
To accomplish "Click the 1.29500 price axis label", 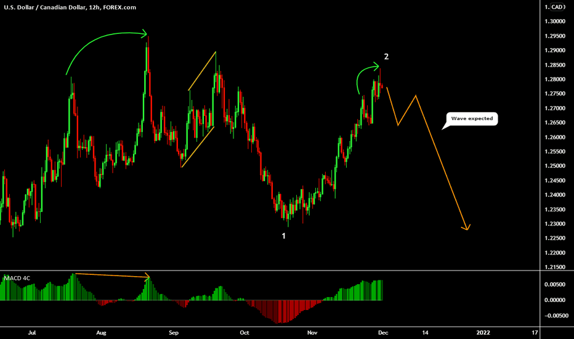I will click(x=555, y=36).
